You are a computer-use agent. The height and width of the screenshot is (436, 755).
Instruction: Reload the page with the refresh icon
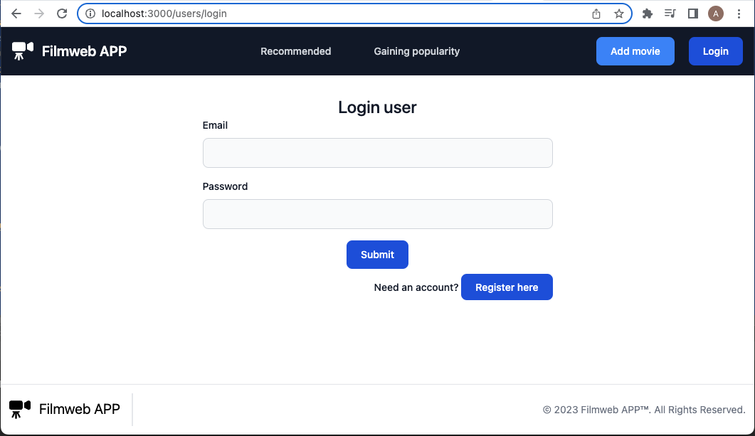tap(62, 14)
